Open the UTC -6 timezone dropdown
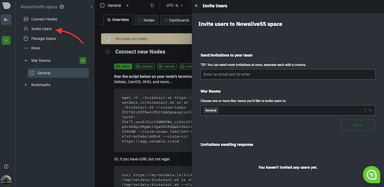 point(175,5)
